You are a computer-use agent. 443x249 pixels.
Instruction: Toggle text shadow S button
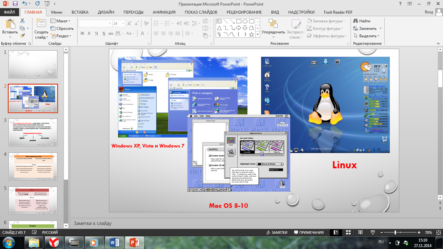(x=104, y=33)
